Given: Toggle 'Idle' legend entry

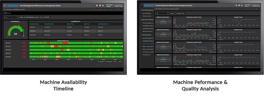Looking at the screenshot, I should (x=115, y=62).
